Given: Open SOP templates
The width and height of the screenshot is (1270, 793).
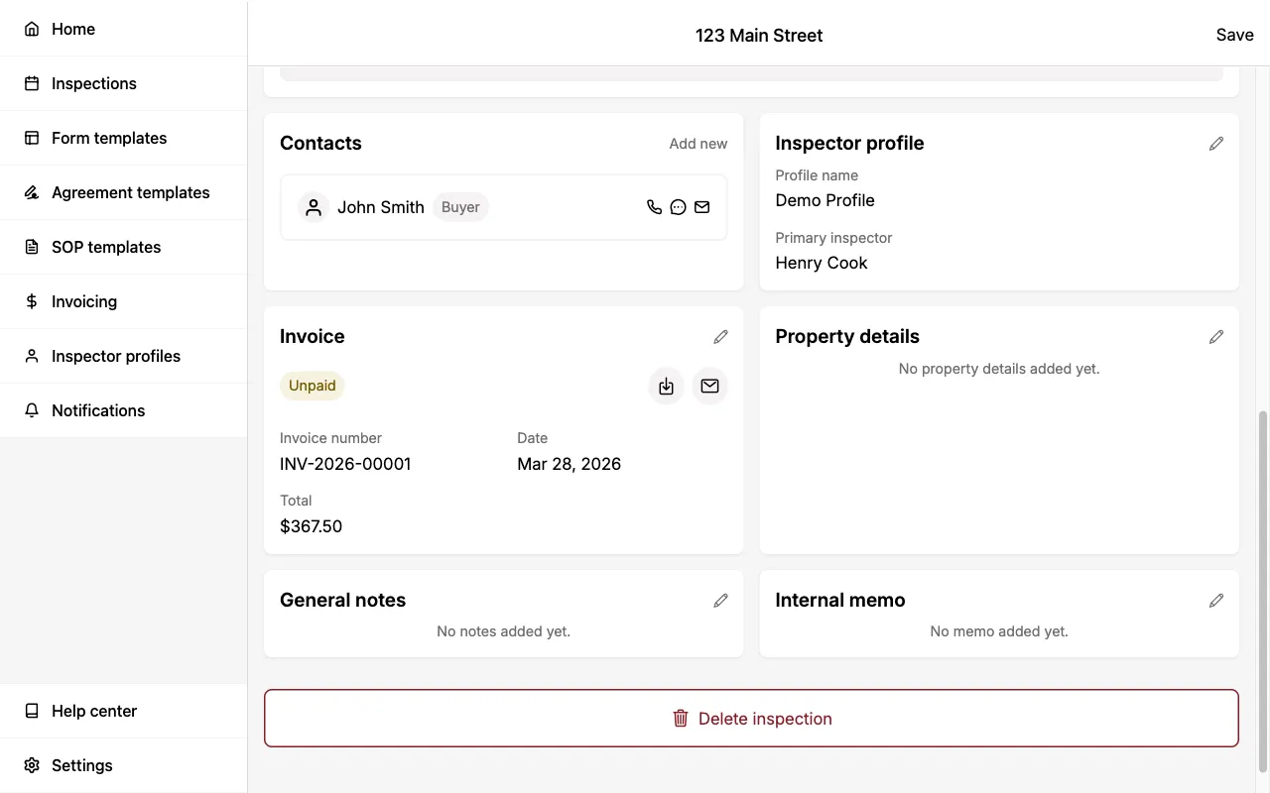Looking at the screenshot, I should pos(106,247).
